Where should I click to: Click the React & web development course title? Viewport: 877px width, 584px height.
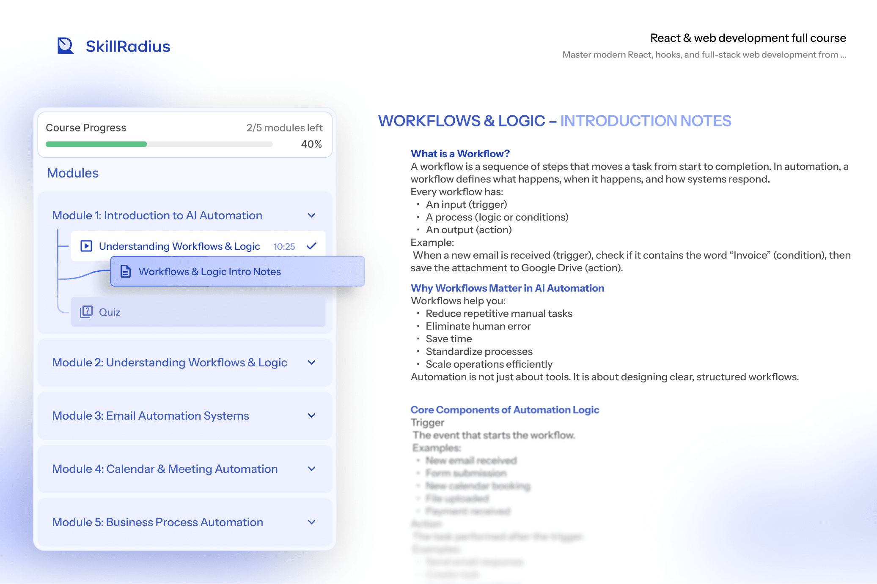748,38
